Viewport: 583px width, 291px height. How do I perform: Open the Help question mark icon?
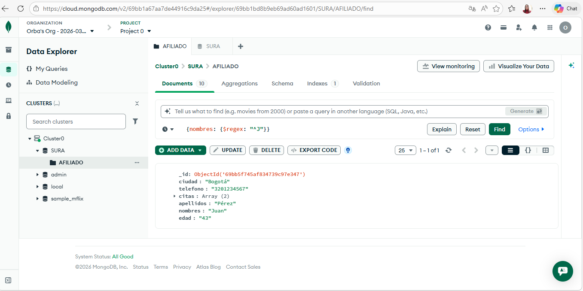tap(488, 27)
